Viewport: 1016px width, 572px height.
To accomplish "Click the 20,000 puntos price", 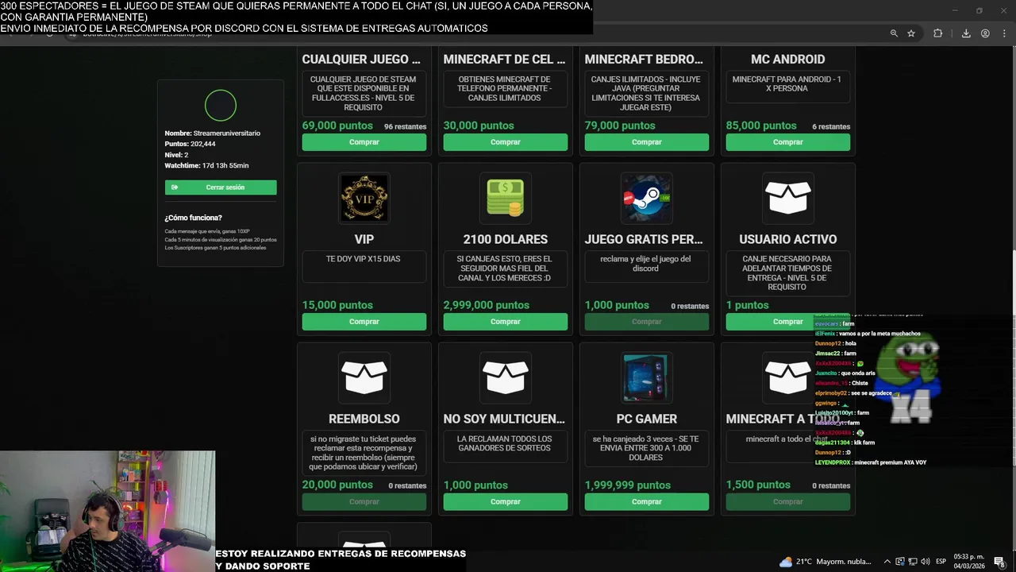I will click(x=337, y=485).
